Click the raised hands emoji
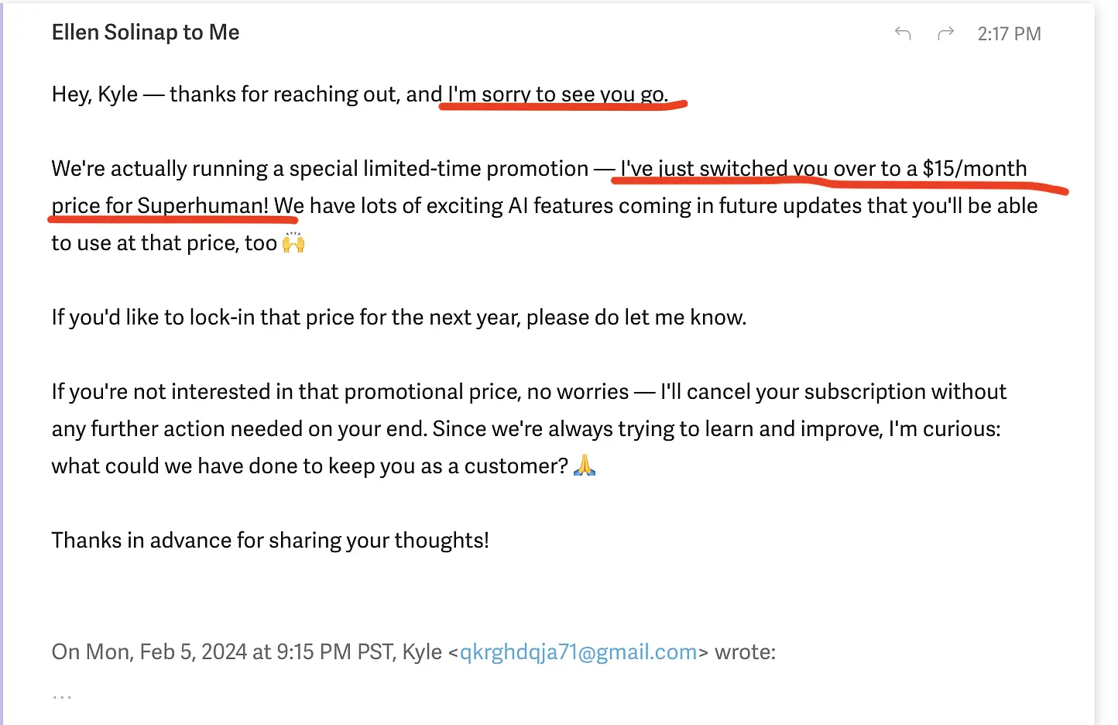 [293, 242]
